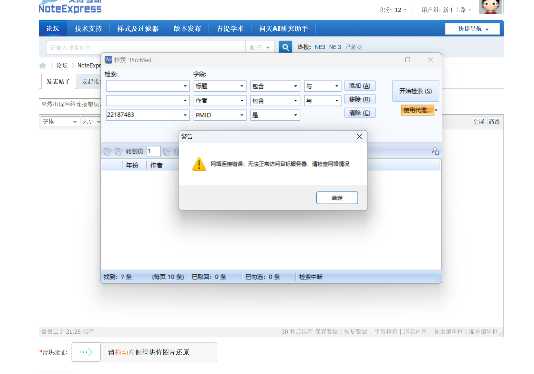Open the 字体 font dropdown
Screen dimensions: 534x374
coord(60,121)
